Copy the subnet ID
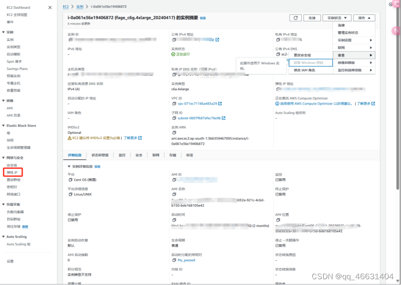 click(x=174, y=118)
